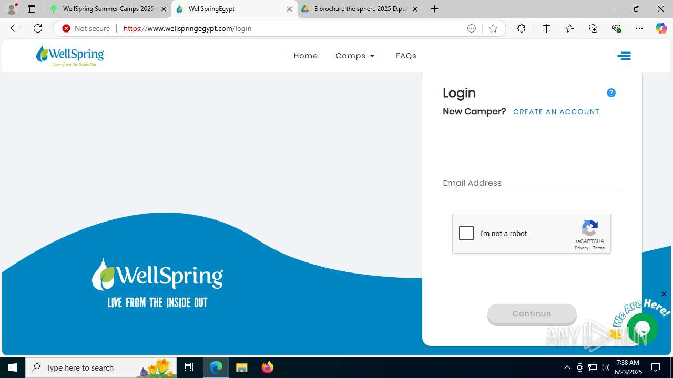This screenshot has height=378, width=673.
Task: Open the blue help question mark icon
Action: click(x=611, y=92)
